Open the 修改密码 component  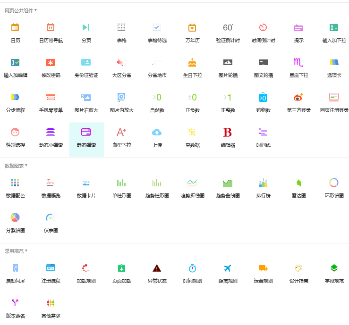pyautogui.click(x=51, y=62)
